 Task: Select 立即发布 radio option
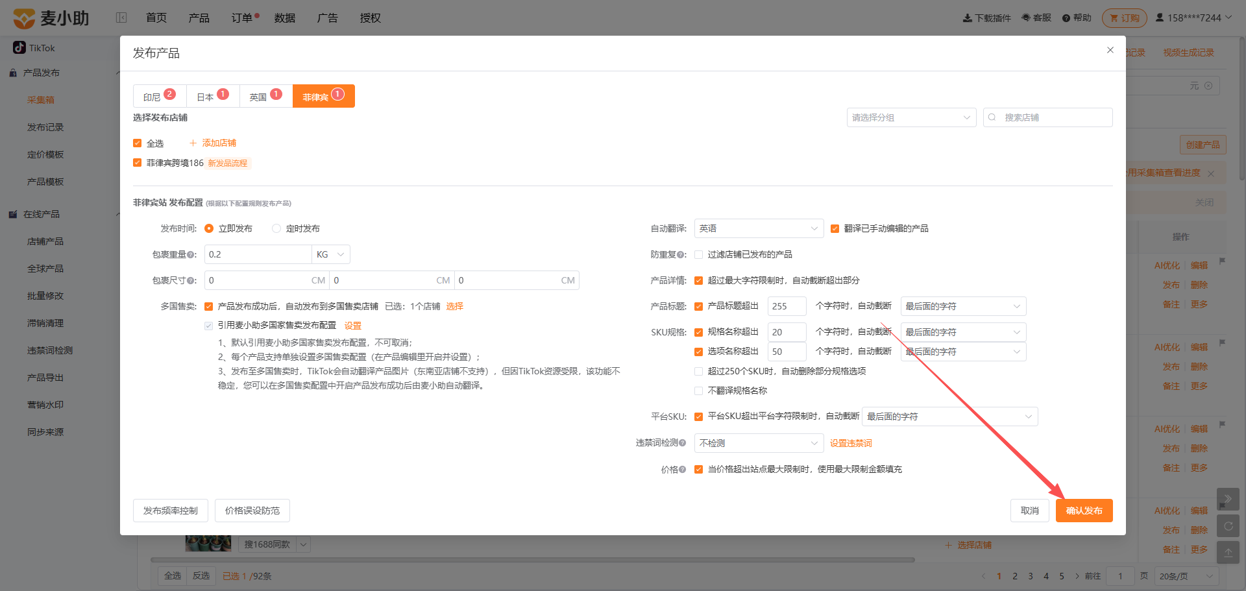click(209, 228)
